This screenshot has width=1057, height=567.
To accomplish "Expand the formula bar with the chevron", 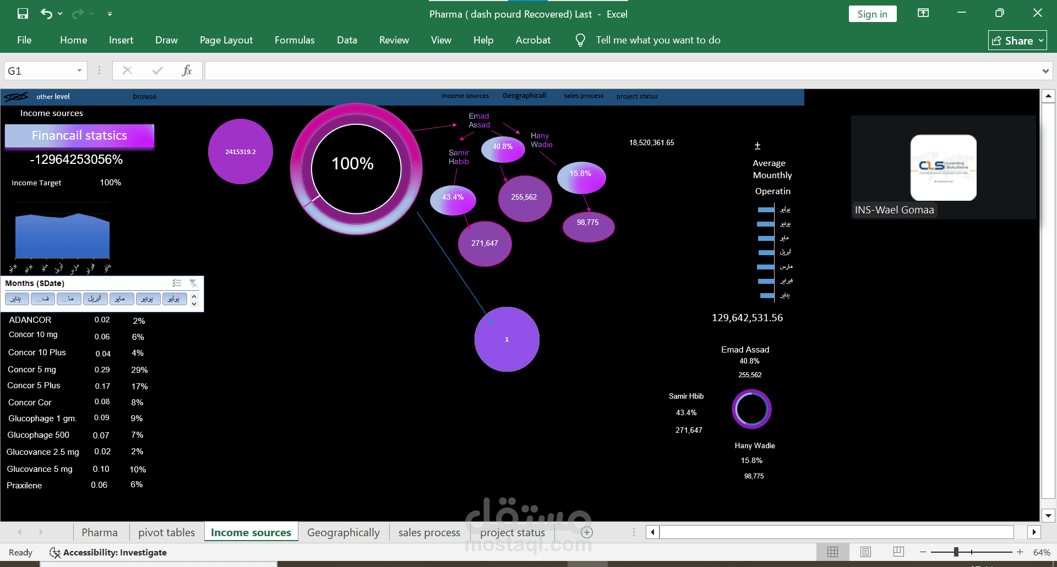I will pyautogui.click(x=1047, y=70).
